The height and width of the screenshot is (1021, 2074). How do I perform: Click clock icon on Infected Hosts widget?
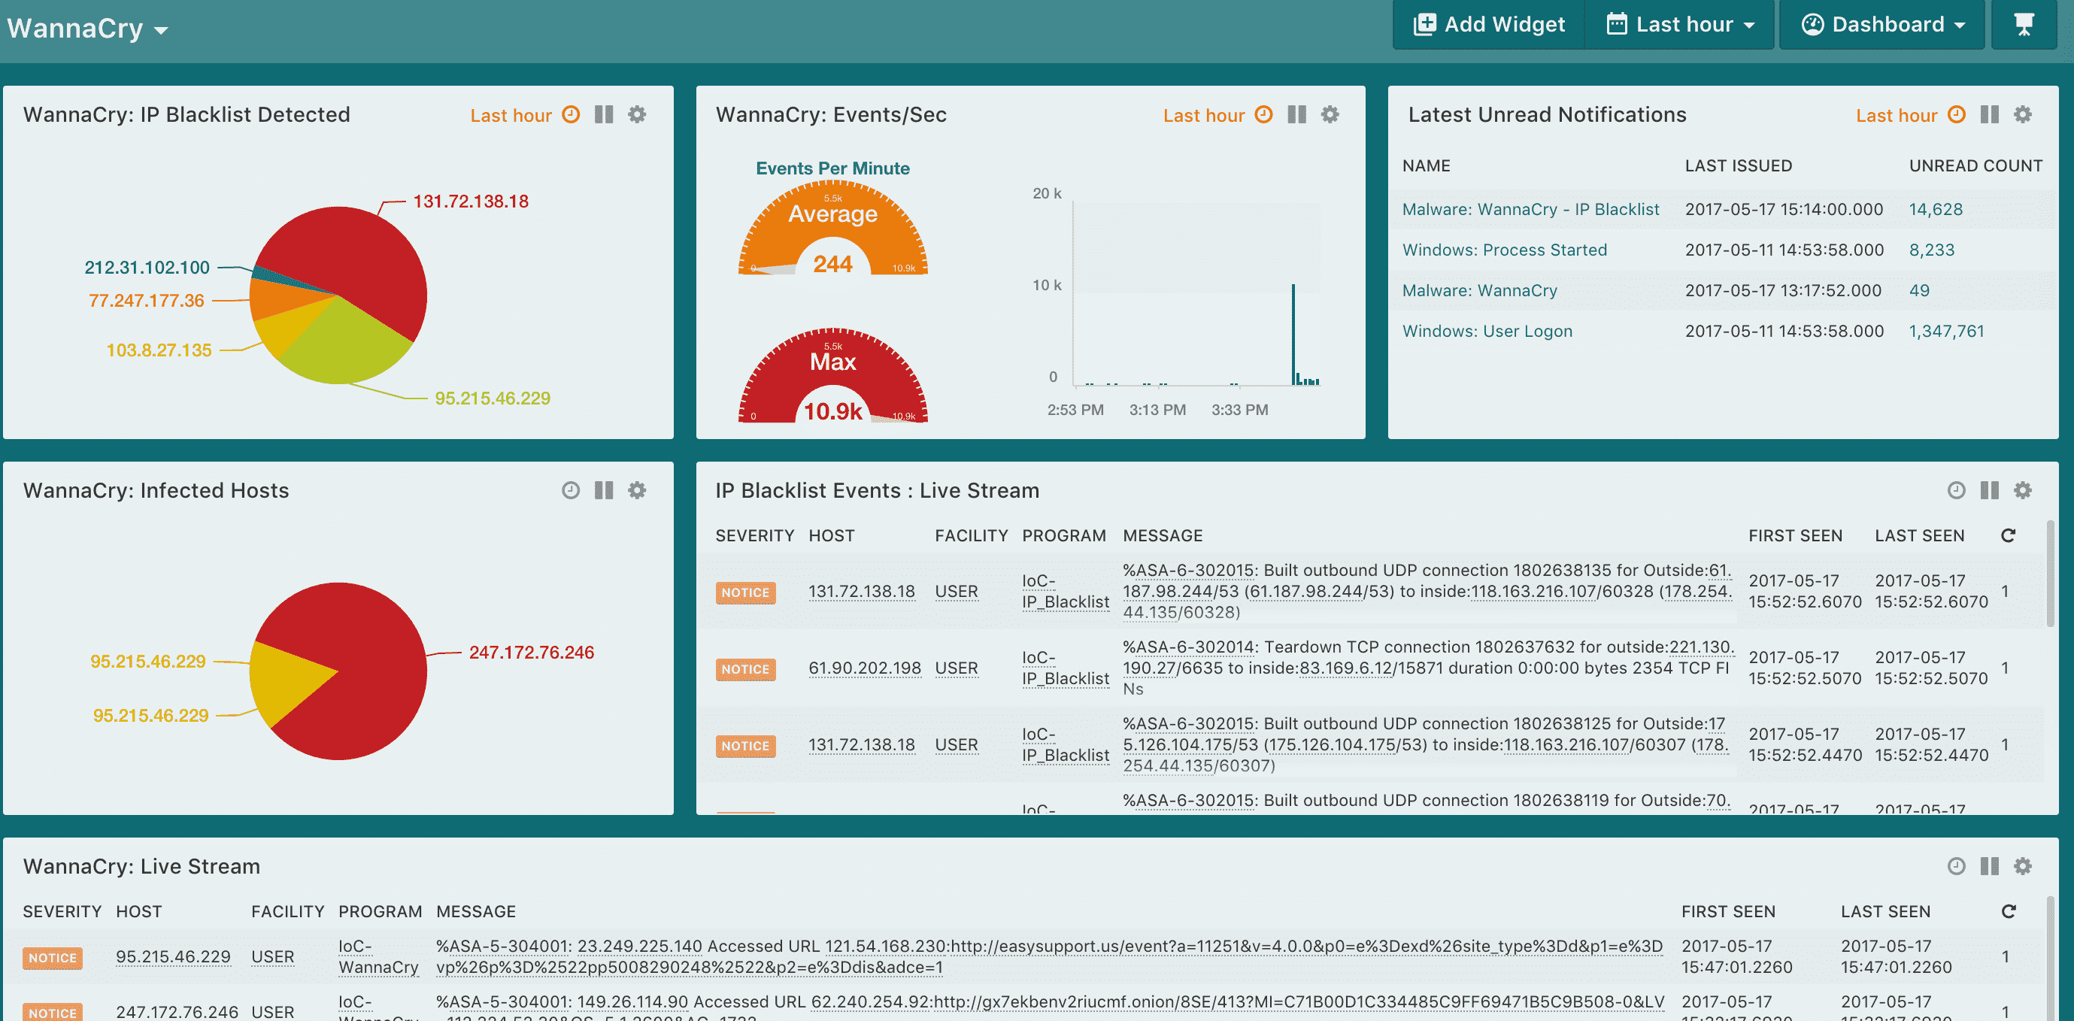tap(571, 490)
